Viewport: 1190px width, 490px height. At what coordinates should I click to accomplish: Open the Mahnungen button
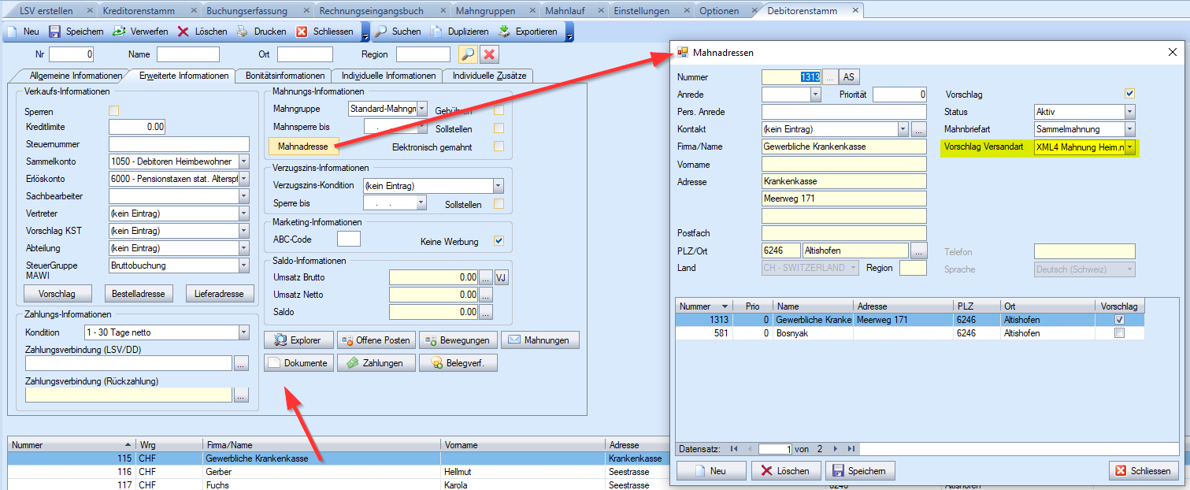(x=540, y=340)
